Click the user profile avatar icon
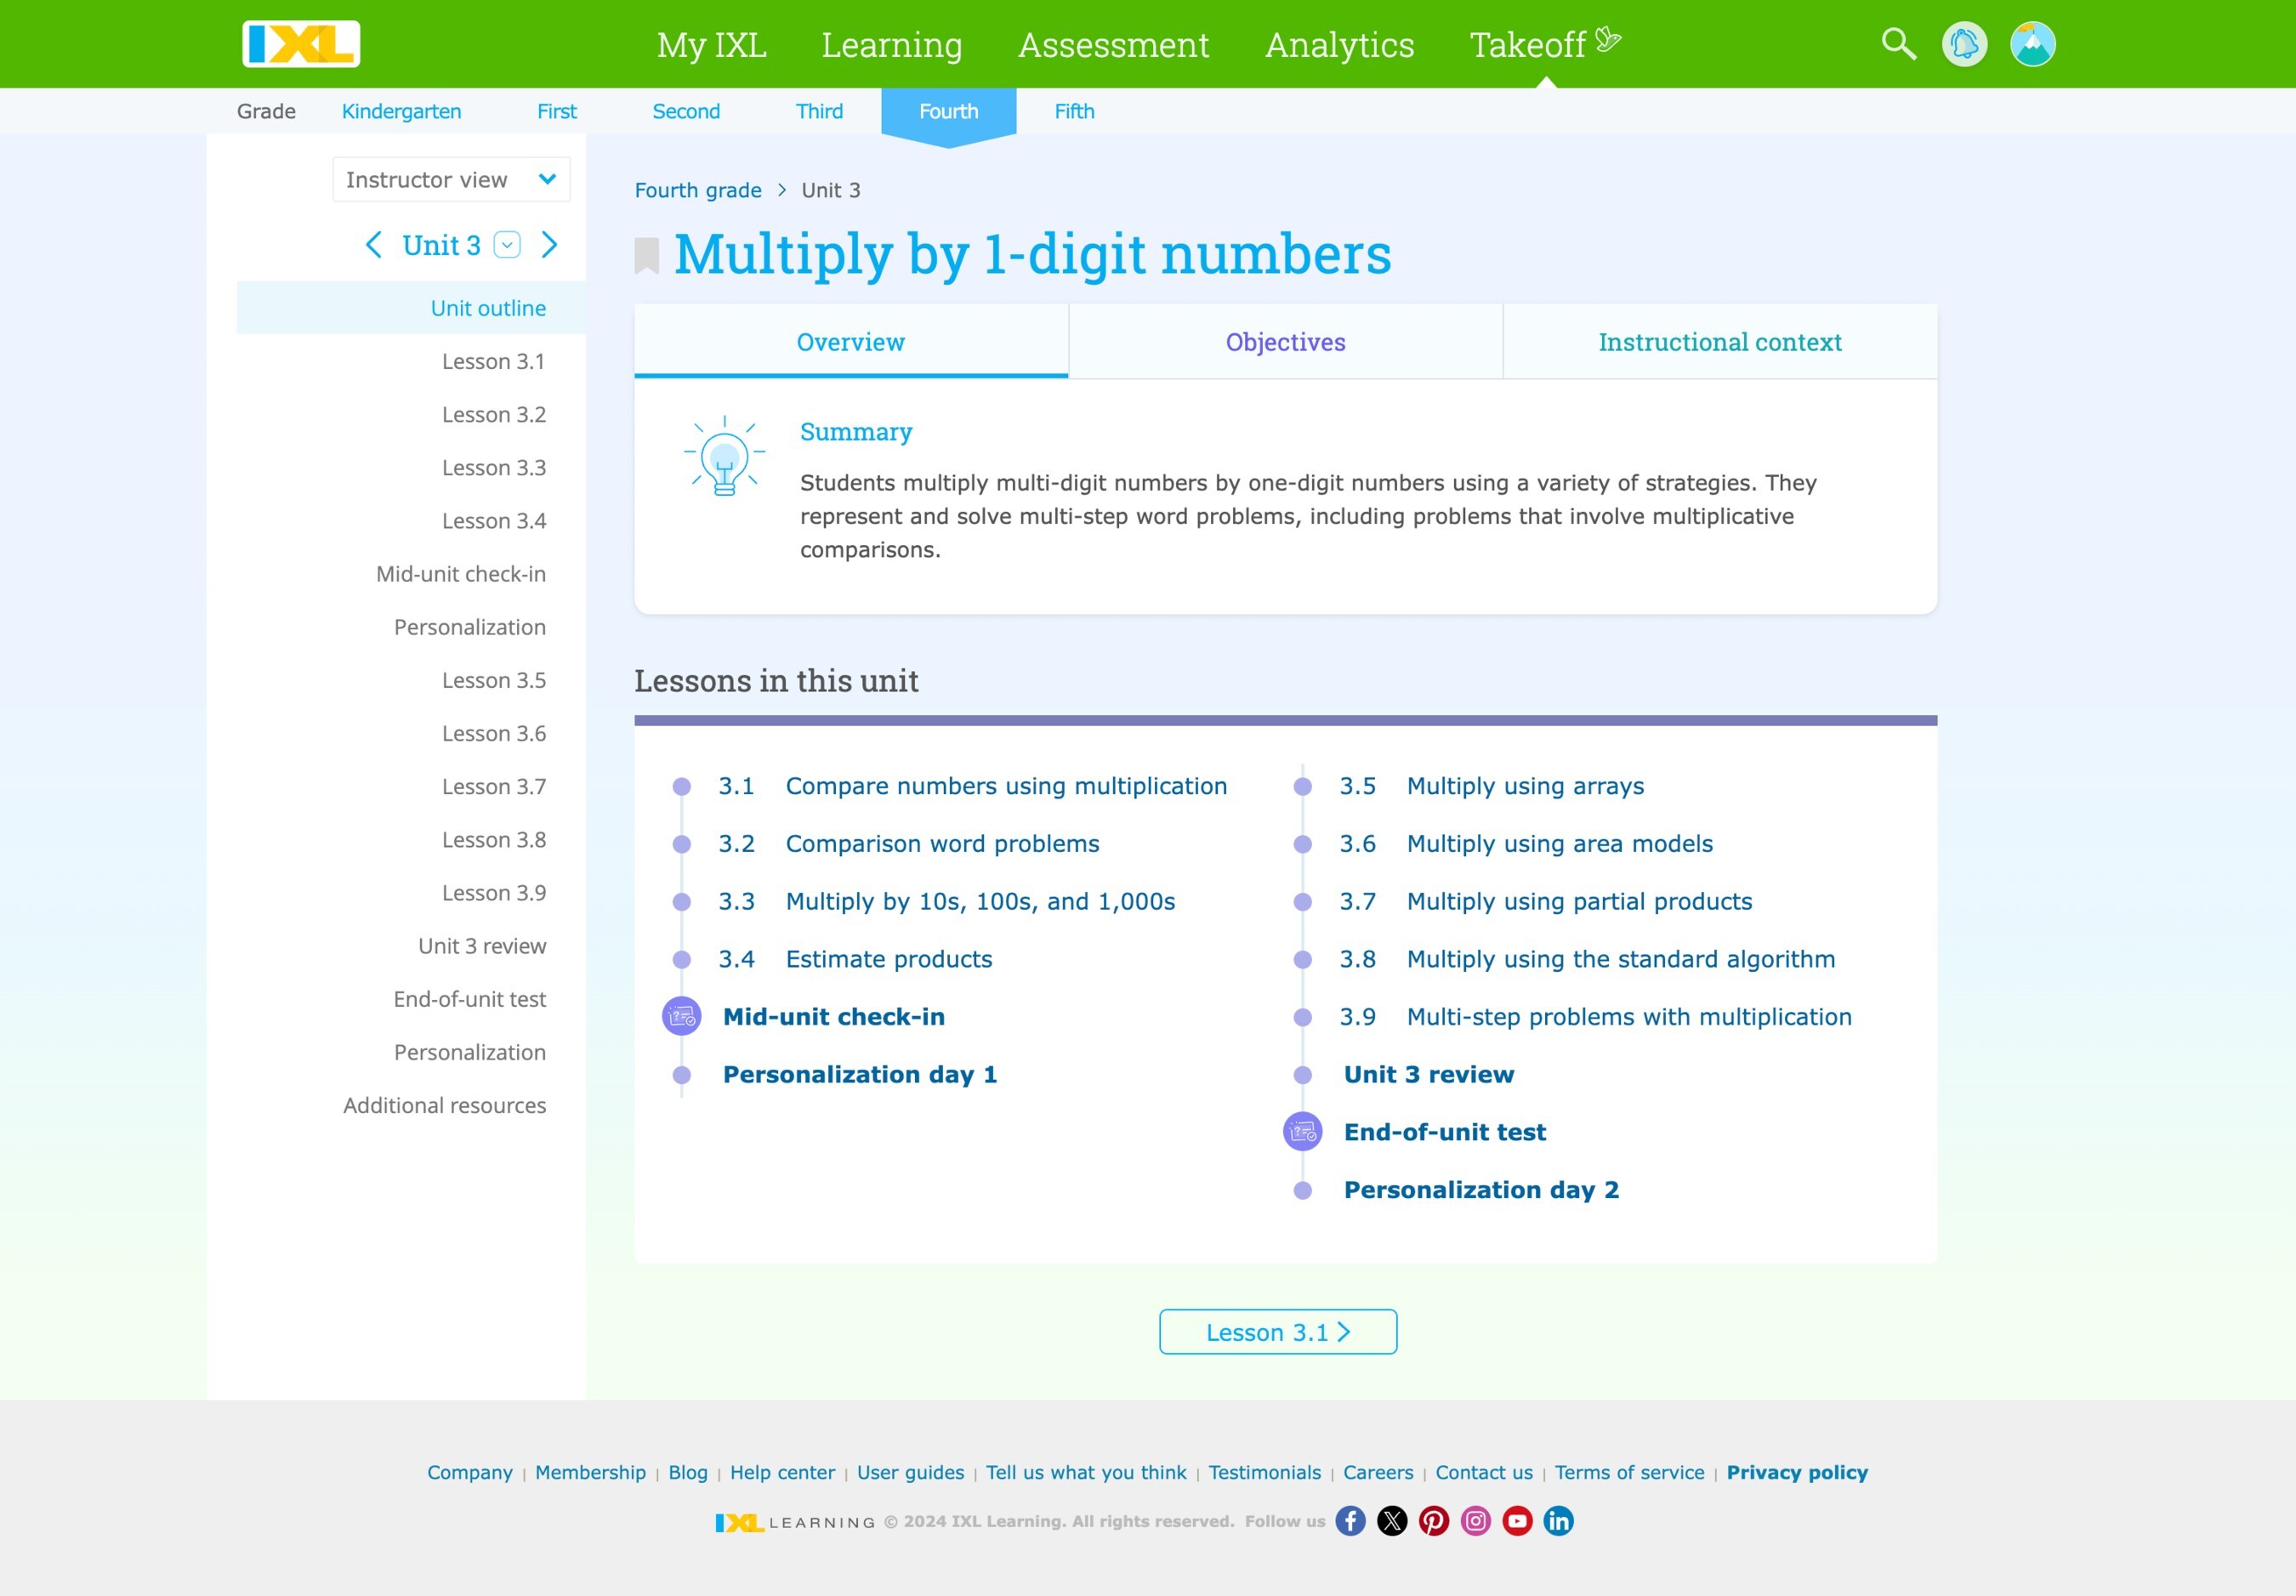Image resolution: width=2296 pixels, height=1596 pixels. tap(2029, 43)
